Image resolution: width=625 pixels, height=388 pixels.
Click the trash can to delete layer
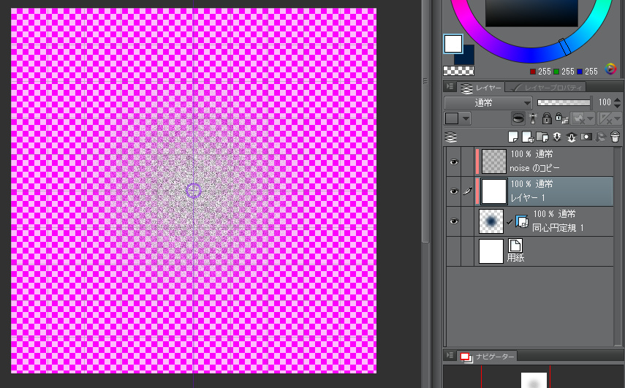[x=615, y=137]
